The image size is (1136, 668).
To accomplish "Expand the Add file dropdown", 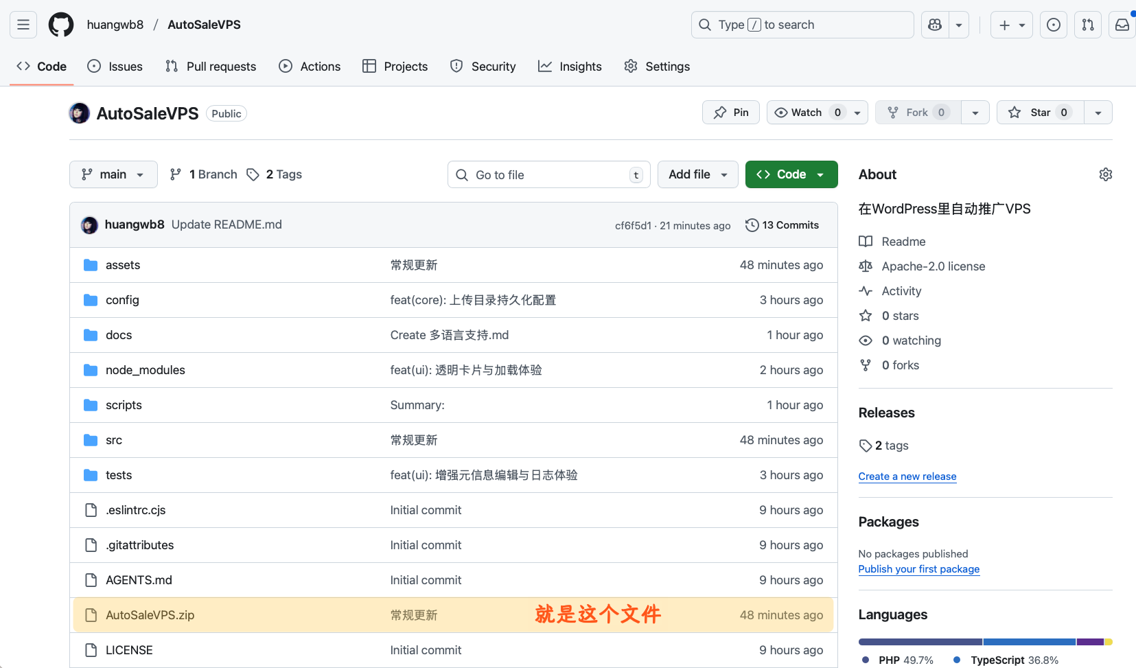I will click(697, 174).
